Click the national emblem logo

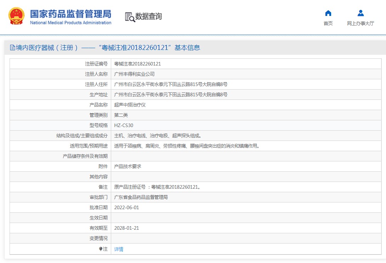click(x=17, y=16)
